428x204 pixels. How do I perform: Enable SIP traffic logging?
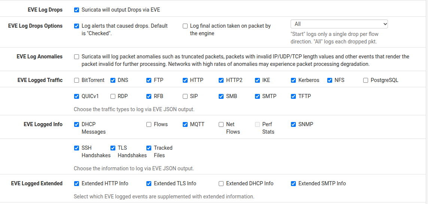pyautogui.click(x=185, y=96)
